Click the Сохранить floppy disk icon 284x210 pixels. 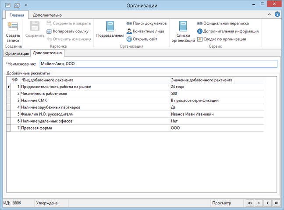(x=35, y=26)
